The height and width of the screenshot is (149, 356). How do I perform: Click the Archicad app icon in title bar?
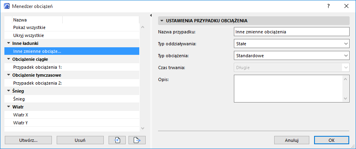pyautogui.click(x=7, y=6)
